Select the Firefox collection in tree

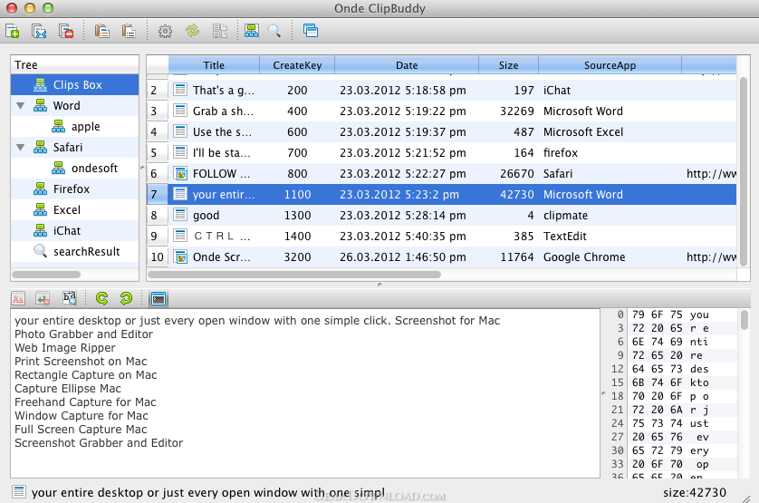tap(71, 189)
